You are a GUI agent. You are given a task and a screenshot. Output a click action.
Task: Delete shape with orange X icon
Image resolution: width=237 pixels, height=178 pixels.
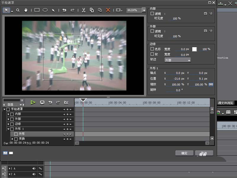[108, 10]
